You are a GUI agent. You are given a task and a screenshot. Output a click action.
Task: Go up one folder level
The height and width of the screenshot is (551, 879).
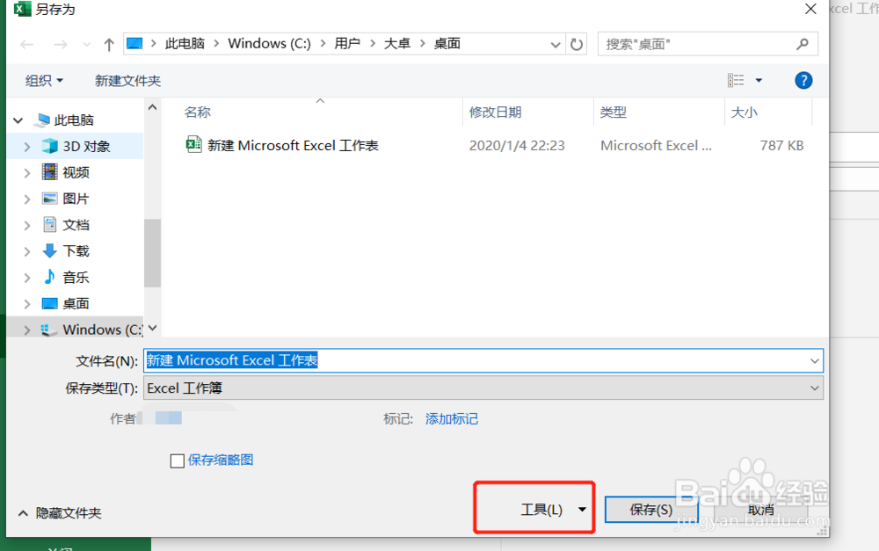(x=109, y=44)
